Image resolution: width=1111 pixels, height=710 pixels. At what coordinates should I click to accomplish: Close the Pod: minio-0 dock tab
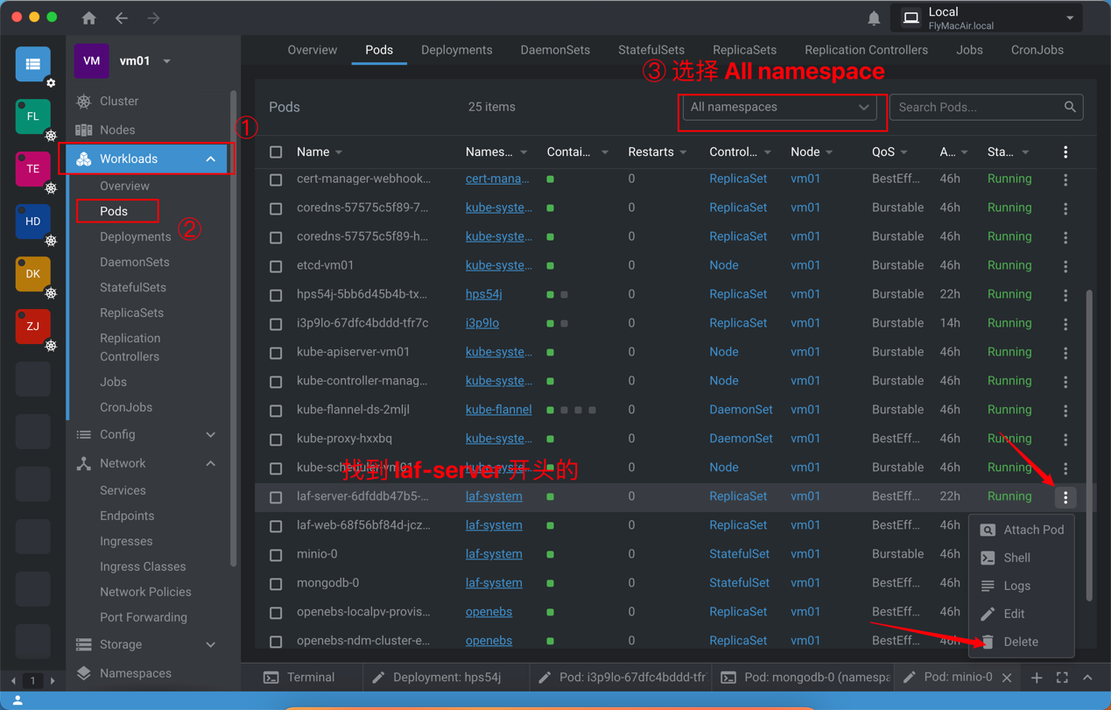point(1007,678)
